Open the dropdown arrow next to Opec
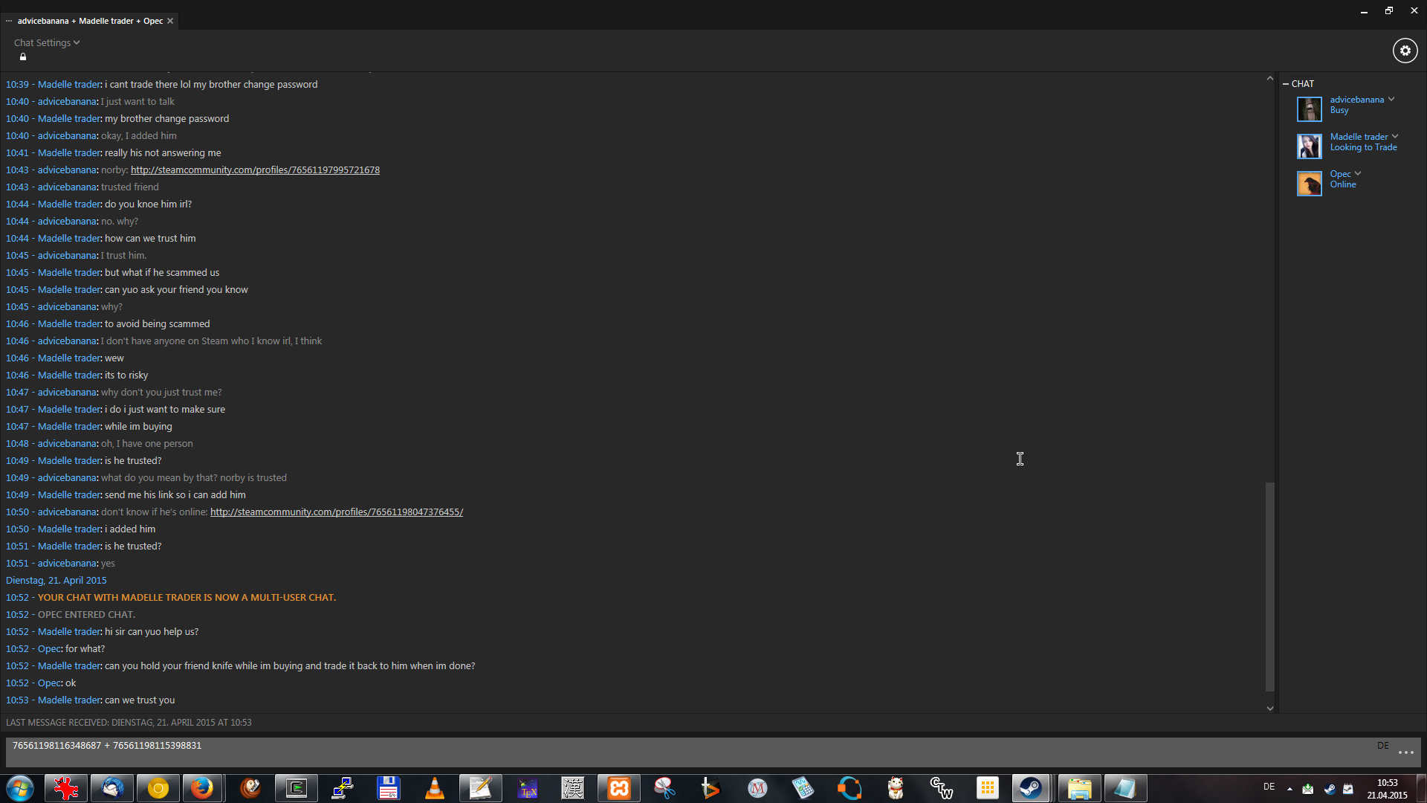Viewport: 1427px width, 803px height. pyautogui.click(x=1358, y=174)
